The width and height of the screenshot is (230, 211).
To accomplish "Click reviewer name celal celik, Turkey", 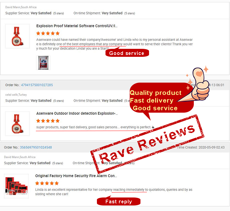I will coord(16,95).
